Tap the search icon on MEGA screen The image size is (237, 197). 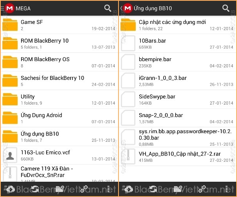[108, 8]
